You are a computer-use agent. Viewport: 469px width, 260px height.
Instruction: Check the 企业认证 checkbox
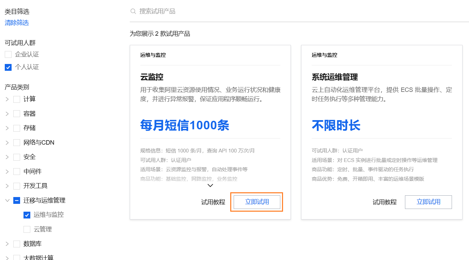tap(8, 54)
